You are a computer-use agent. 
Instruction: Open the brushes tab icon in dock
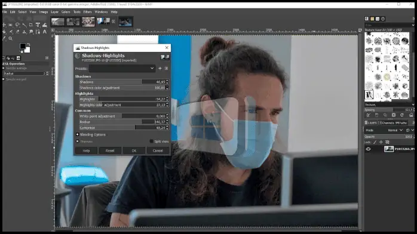366,19
